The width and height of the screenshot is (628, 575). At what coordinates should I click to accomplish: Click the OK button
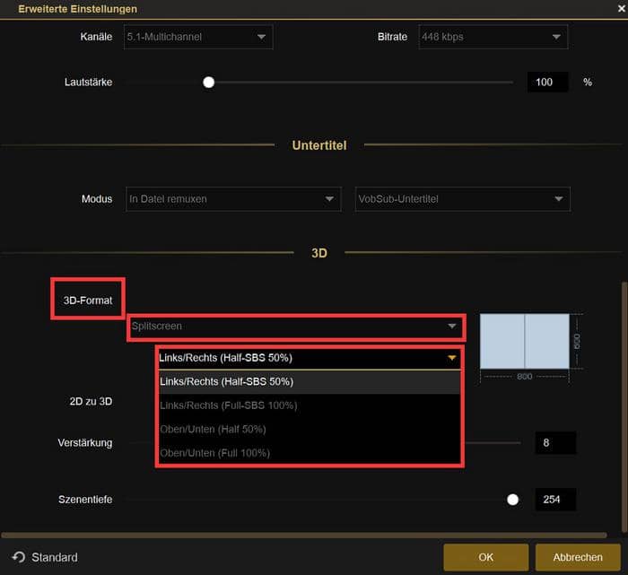coord(485,557)
